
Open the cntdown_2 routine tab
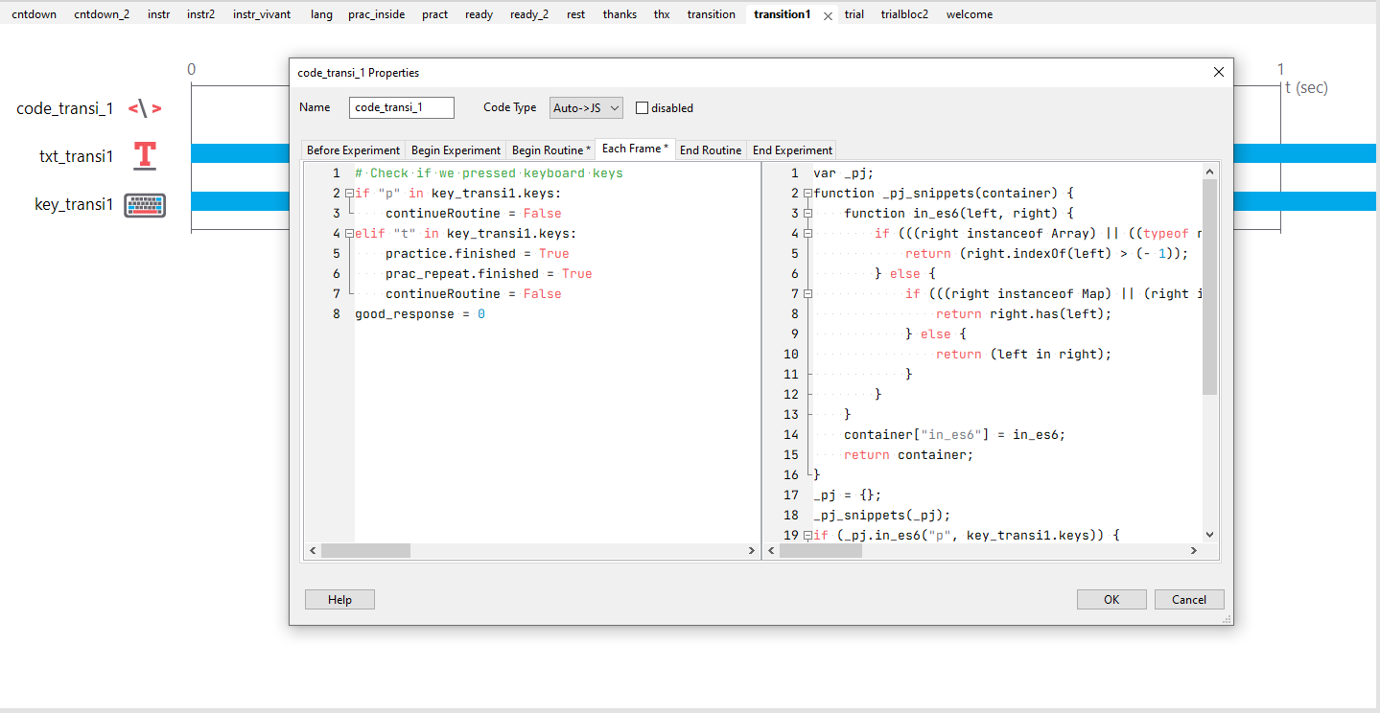[x=102, y=14]
